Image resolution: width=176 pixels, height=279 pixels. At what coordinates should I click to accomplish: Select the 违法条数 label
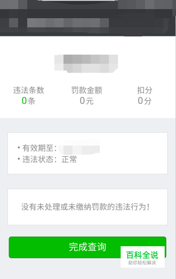[29, 90]
